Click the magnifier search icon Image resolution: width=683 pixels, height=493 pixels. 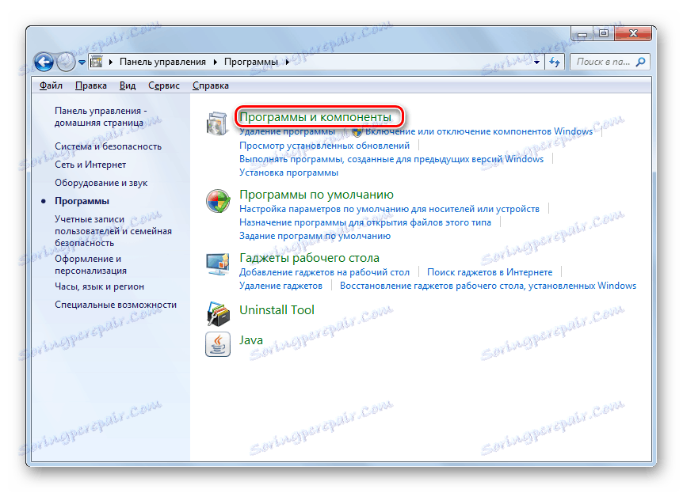(x=640, y=63)
